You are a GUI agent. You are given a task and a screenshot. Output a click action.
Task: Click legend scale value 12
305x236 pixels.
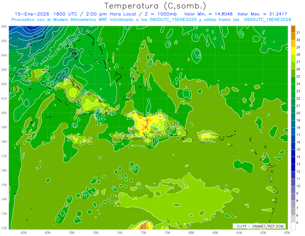click(298, 171)
